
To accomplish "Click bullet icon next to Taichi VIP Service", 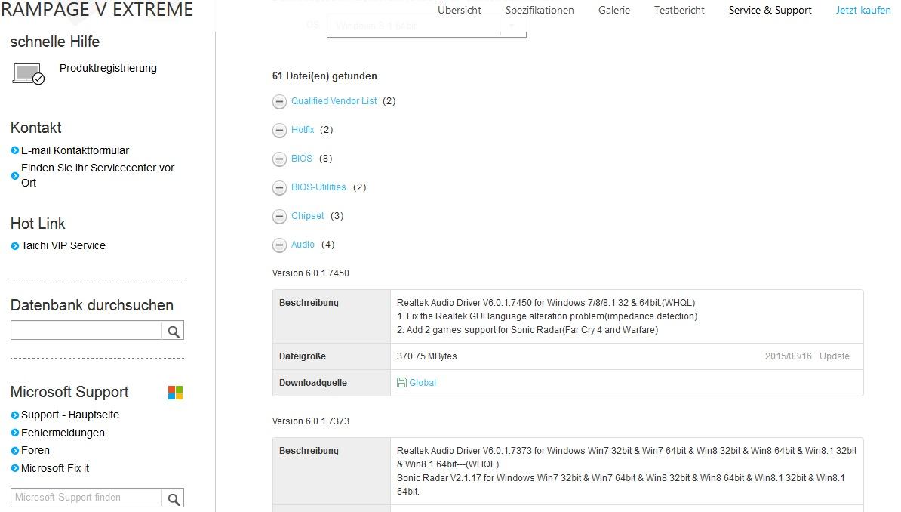I will (15, 245).
